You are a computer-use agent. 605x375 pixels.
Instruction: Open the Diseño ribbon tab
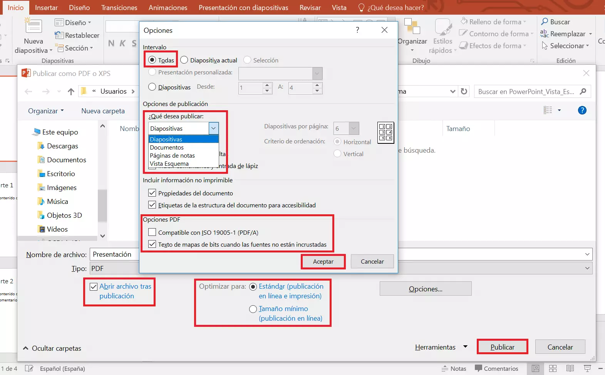point(79,7)
